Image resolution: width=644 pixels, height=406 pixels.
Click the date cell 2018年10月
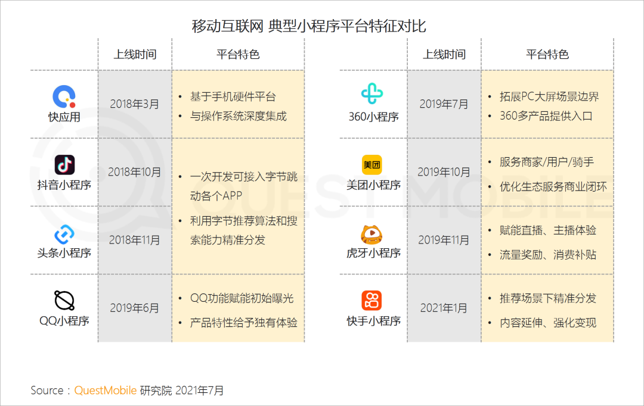pos(135,172)
